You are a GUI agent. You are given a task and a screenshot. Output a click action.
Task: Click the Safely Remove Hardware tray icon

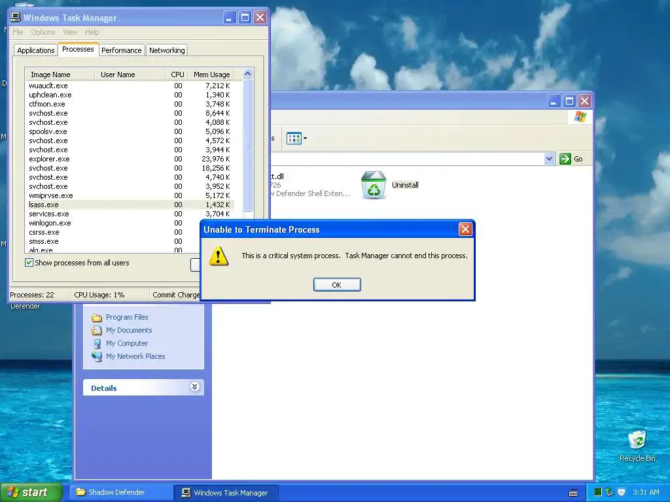[609, 492]
